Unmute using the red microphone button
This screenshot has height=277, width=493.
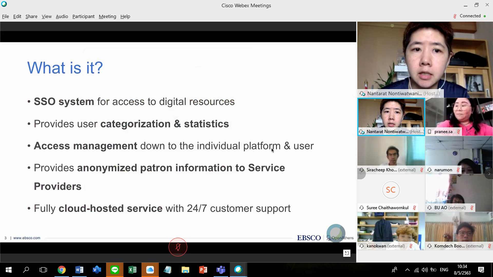(x=178, y=247)
